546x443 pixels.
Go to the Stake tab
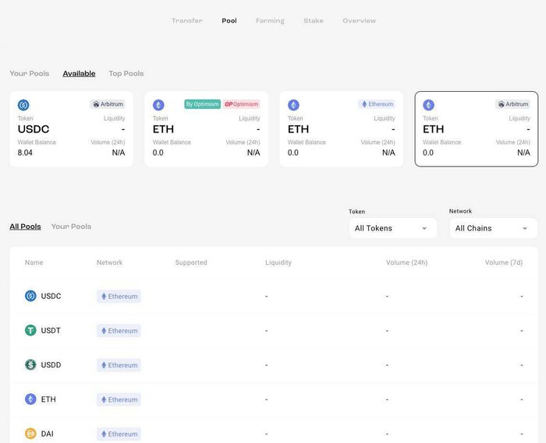[x=314, y=21]
